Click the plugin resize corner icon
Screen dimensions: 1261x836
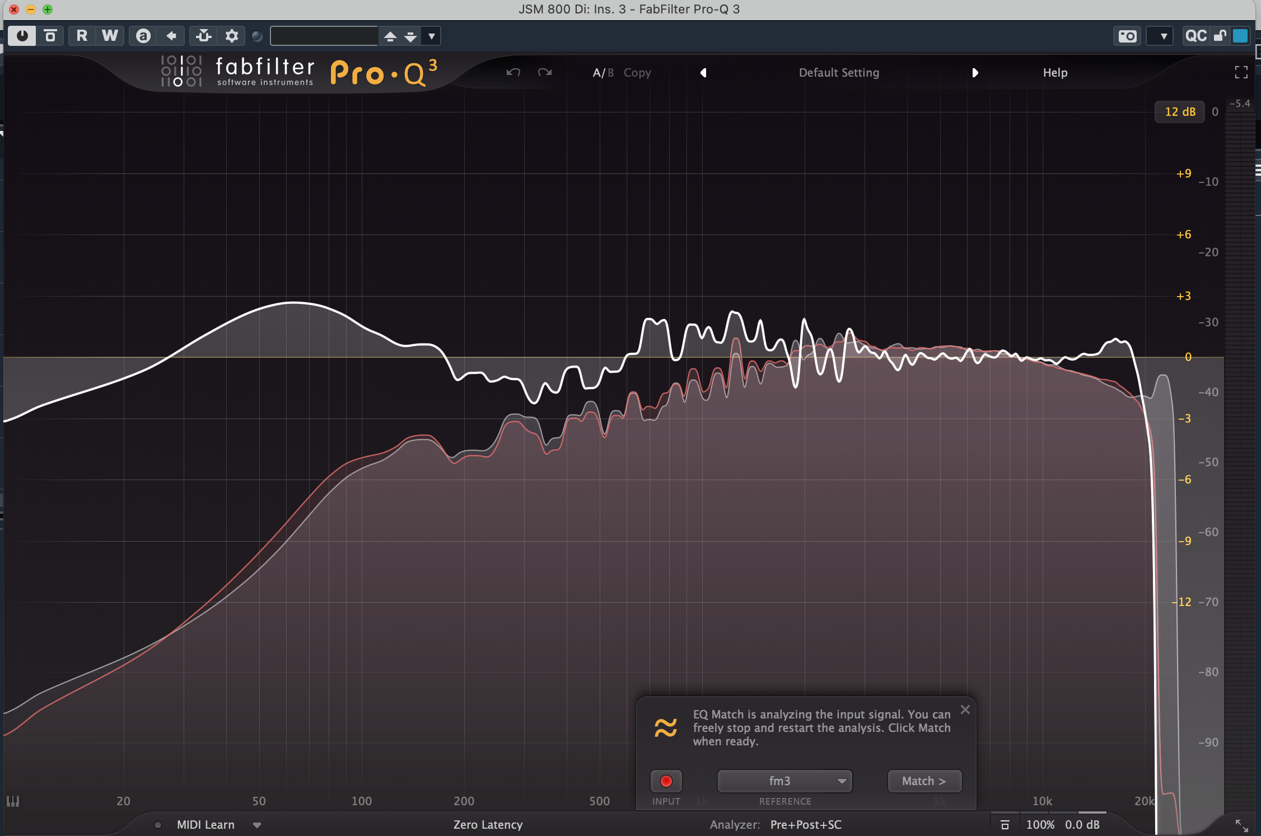tap(1241, 825)
